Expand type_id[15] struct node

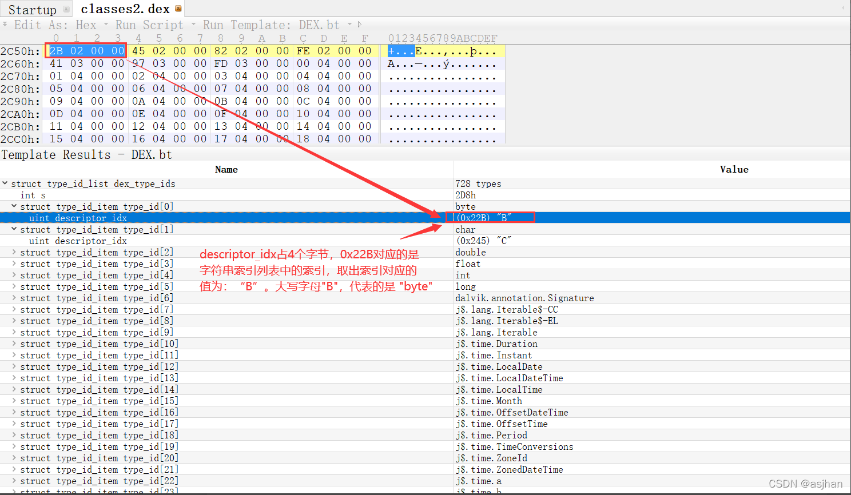coord(14,401)
